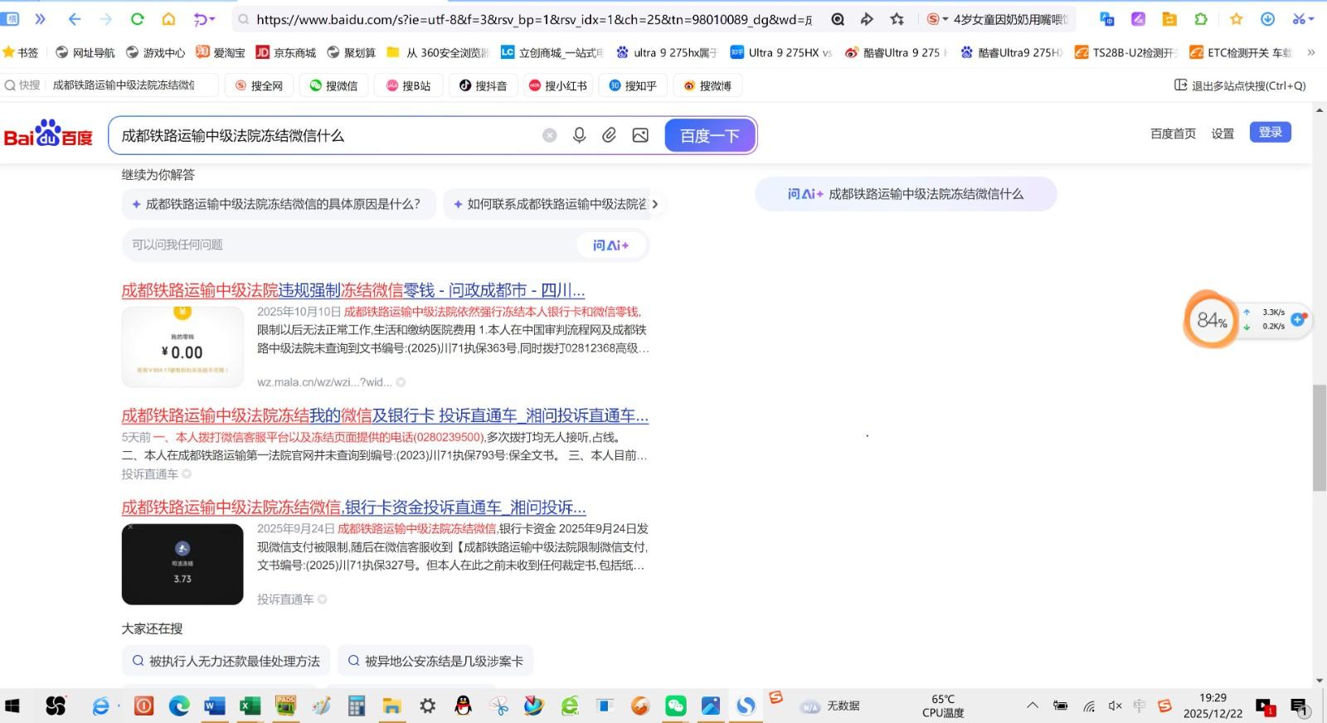This screenshot has width=1327, height=723.
Task: Open the browser downloads icon
Action: (x=1267, y=19)
